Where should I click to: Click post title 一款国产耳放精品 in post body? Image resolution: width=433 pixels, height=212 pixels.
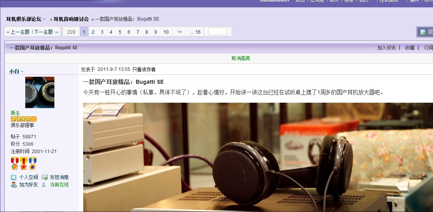(x=123, y=82)
